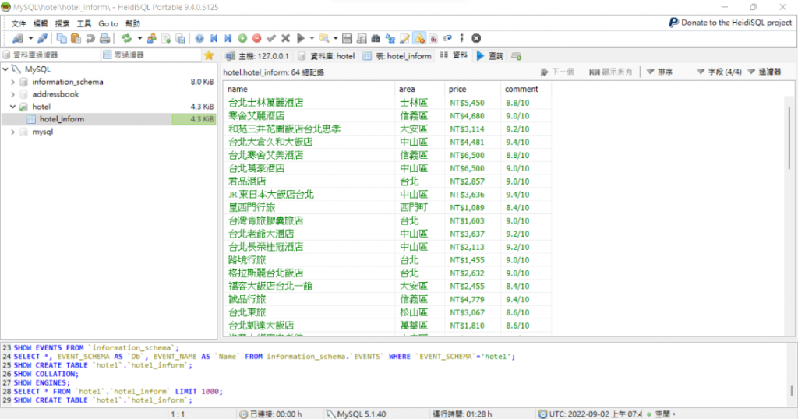
Task: Click new query tab icon
Action: coord(516,56)
